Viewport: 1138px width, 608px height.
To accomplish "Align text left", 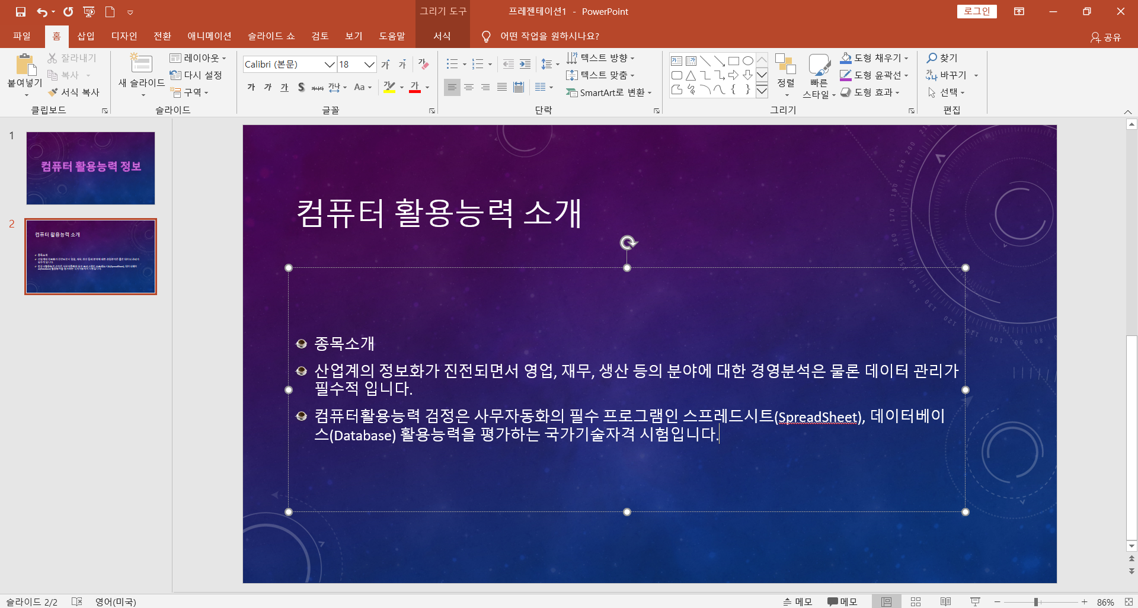I will point(452,87).
